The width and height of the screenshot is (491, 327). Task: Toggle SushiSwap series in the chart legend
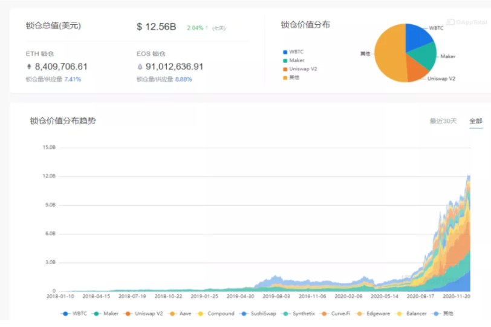click(x=258, y=314)
